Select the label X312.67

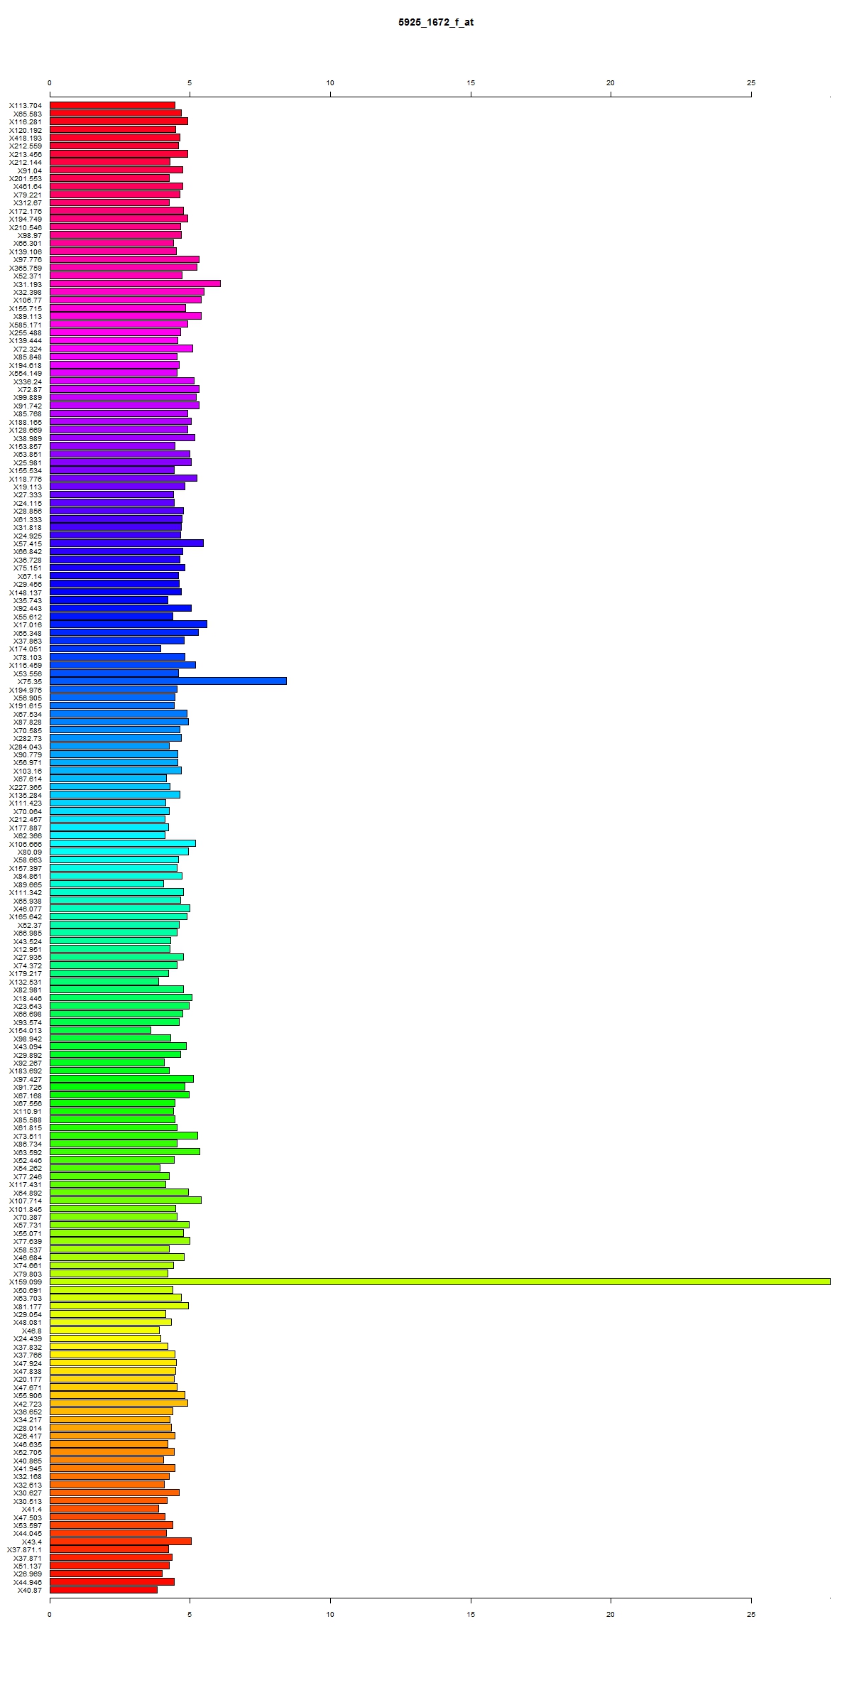[28, 203]
